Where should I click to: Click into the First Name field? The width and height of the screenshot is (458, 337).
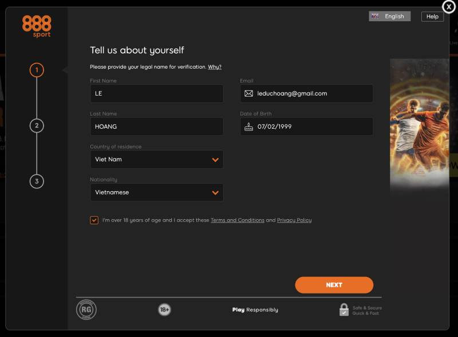coord(156,94)
